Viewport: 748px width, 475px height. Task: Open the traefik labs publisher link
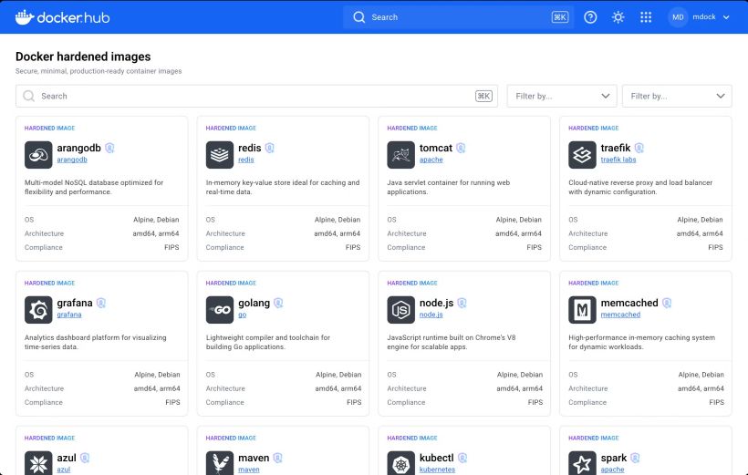[x=618, y=160]
